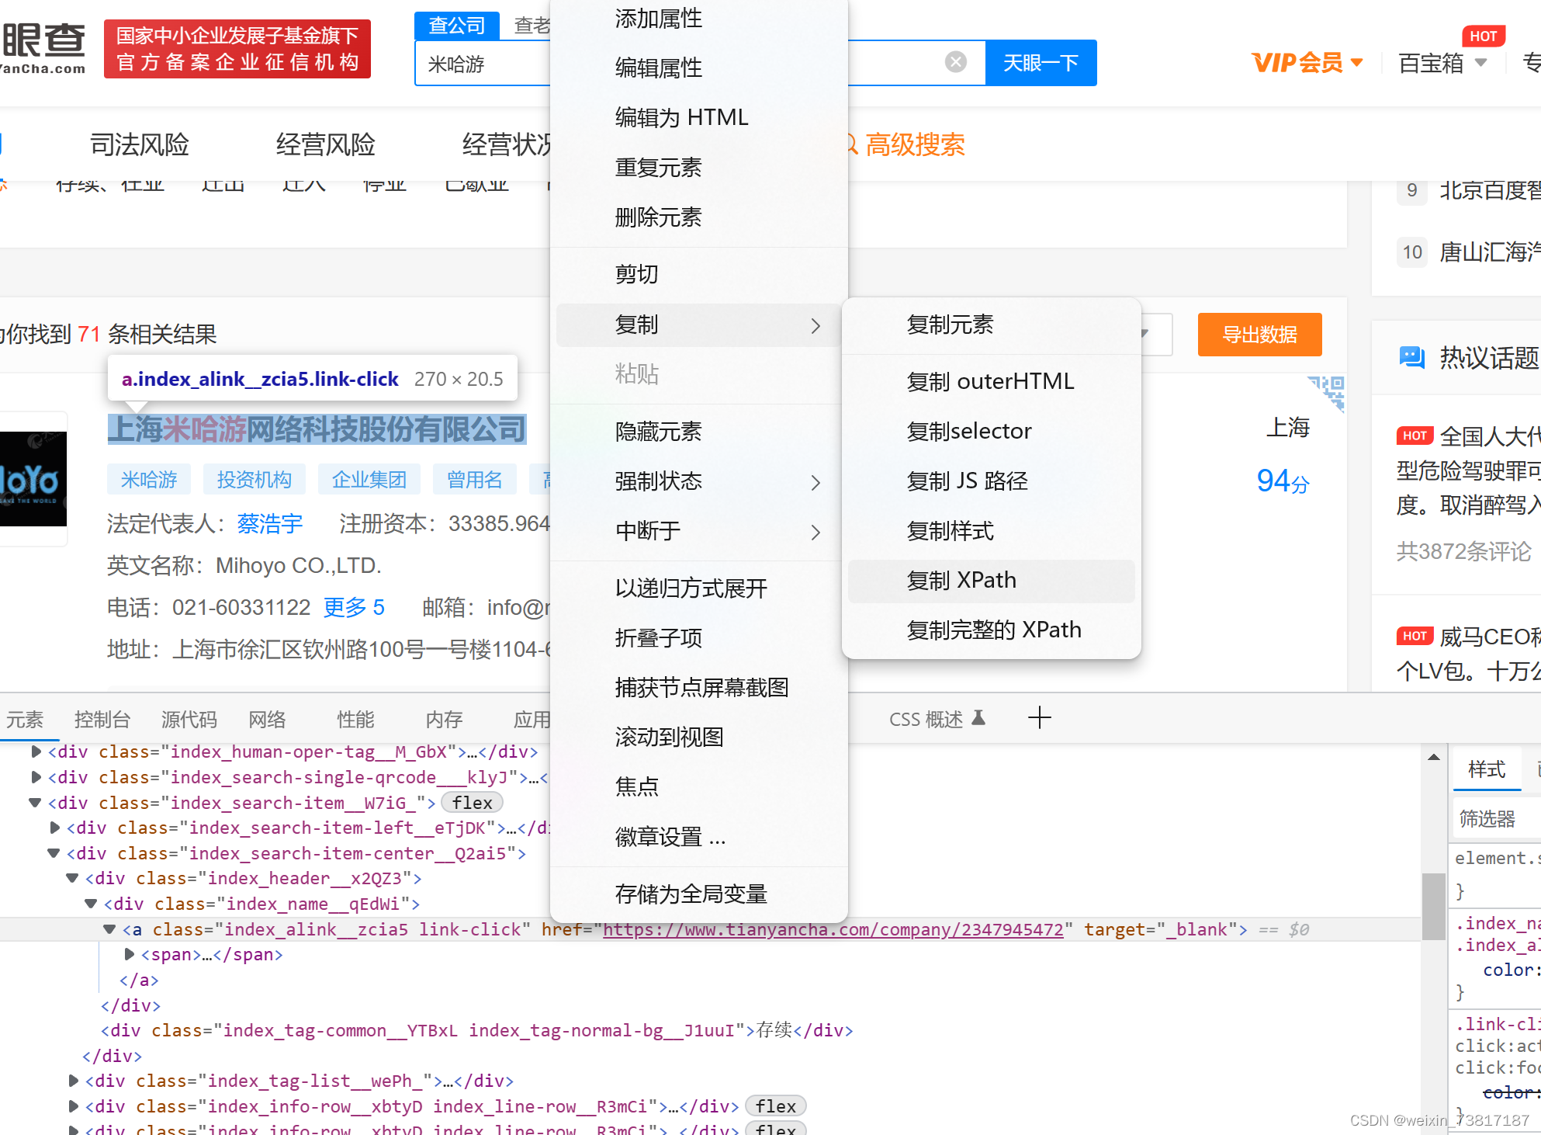
Task: Collapse the index_search-item__W7iG_ div node
Action: [35, 803]
